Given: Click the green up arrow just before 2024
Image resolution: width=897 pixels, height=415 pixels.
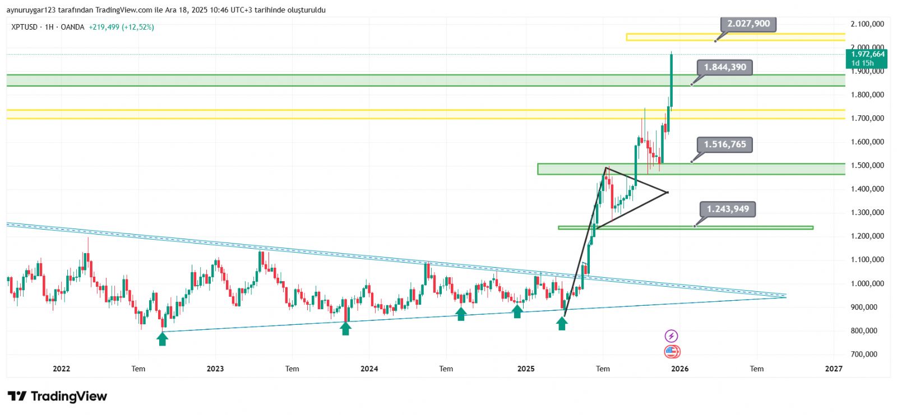Looking at the screenshot, I should [x=345, y=328].
